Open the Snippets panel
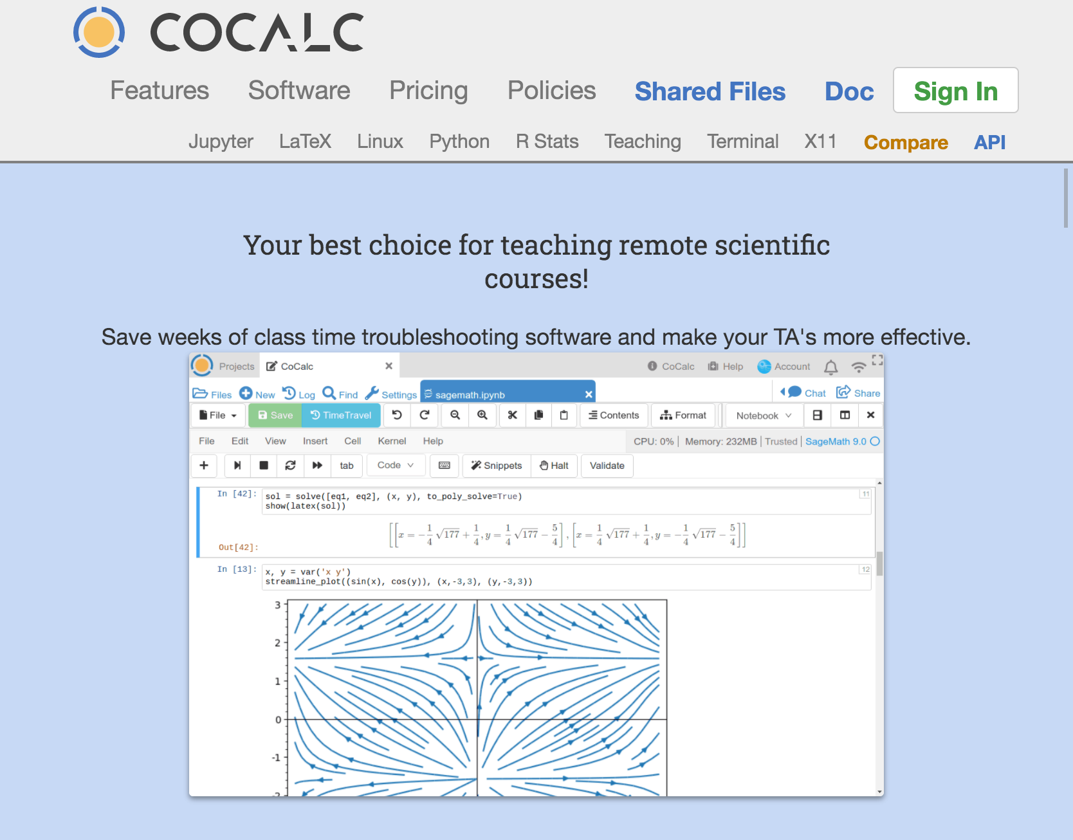Viewport: 1073px width, 840px height. (x=496, y=465)
